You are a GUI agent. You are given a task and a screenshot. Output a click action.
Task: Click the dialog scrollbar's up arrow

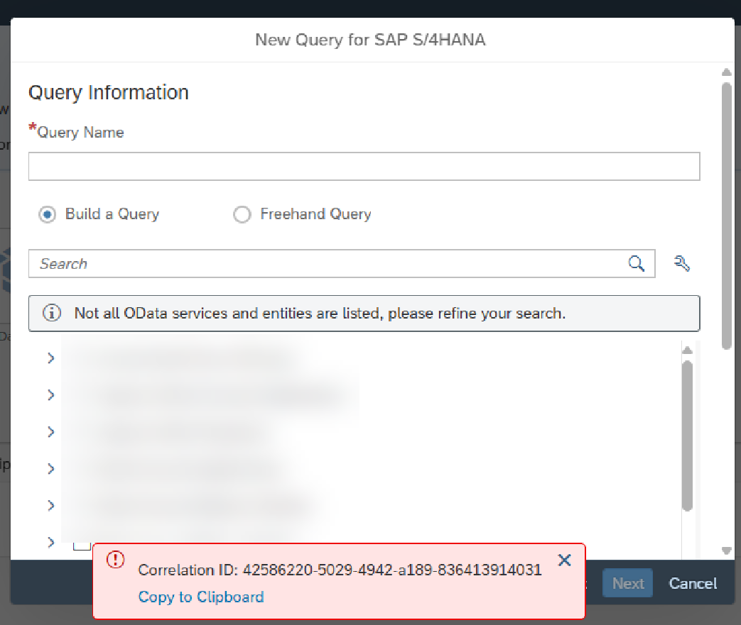point(726,72)
